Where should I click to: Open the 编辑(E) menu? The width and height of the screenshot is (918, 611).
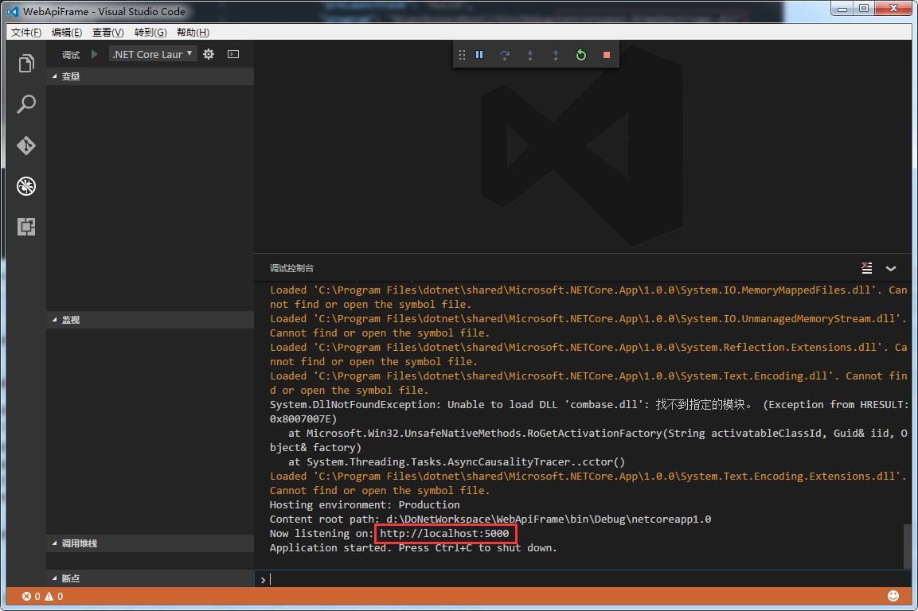click(x=67, y=32)
